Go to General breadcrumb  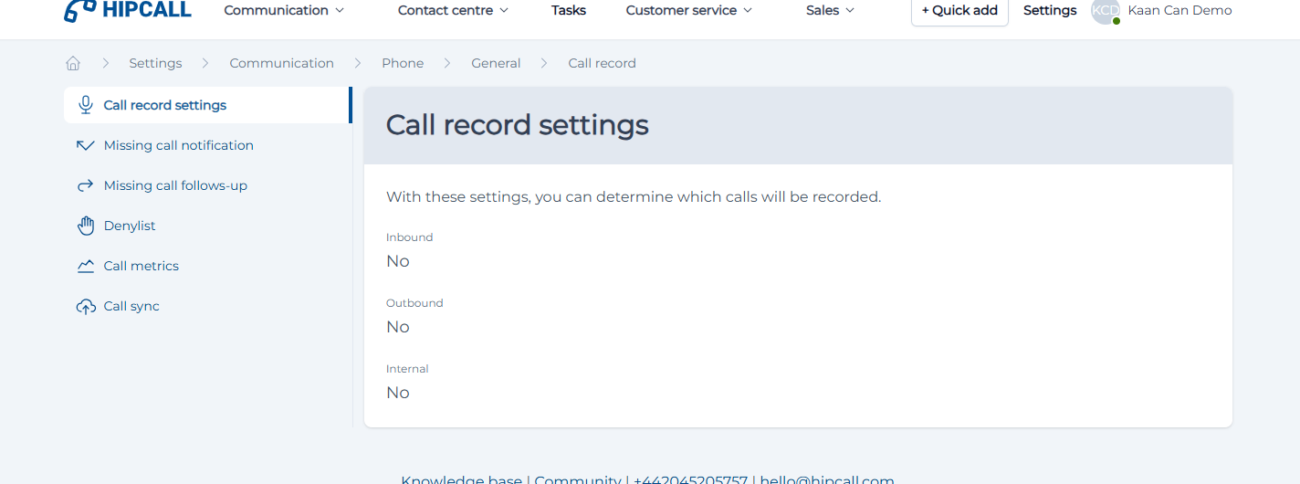coord(496,63)
